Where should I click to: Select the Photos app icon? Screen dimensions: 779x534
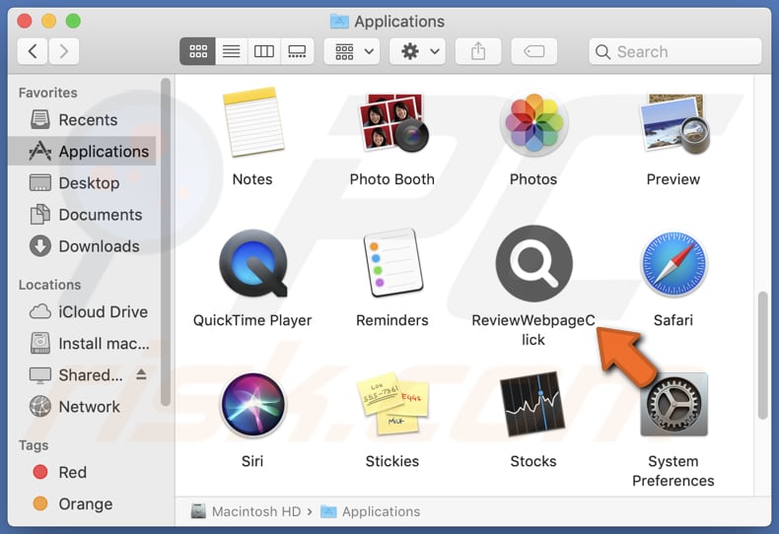pos(533,121)
